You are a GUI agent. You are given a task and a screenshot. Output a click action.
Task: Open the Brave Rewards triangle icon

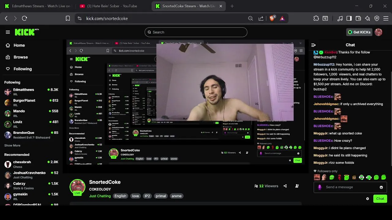(x=282, y=18)
